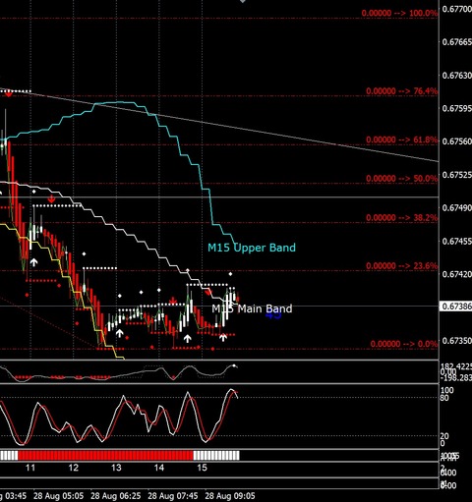The width and height of the screenshot is (472, 502).
Task: Click hour marker 15 on the session scale
Action: tap(202, 468)
